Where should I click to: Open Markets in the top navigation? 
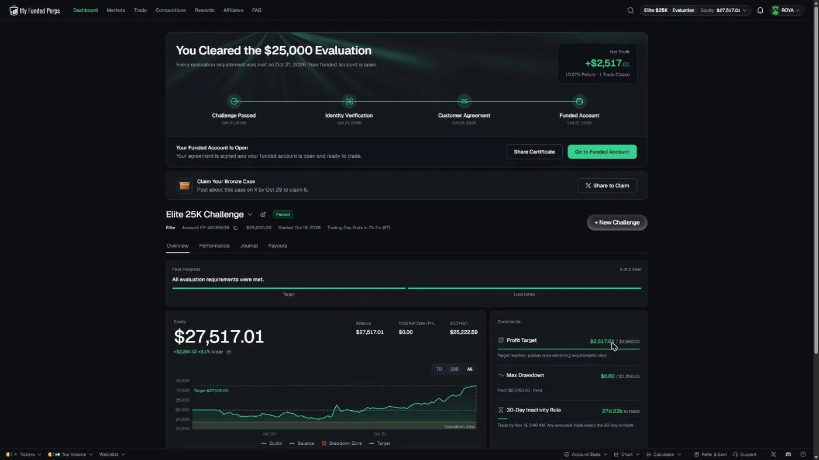pyautogui.click(x=116, y=11)
